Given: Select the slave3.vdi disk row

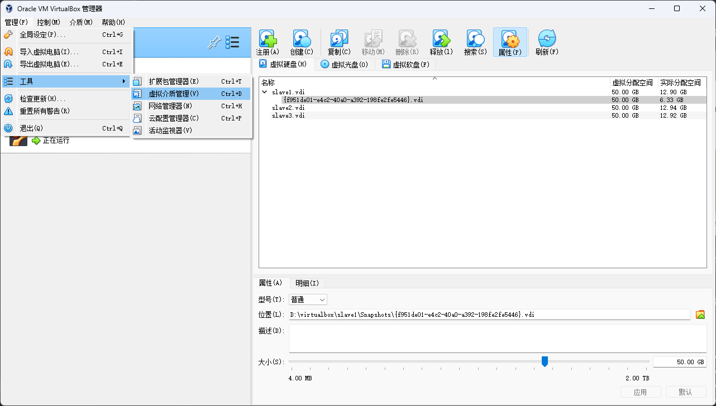Looking at the screenshot, I should click(x=483, y=115).
